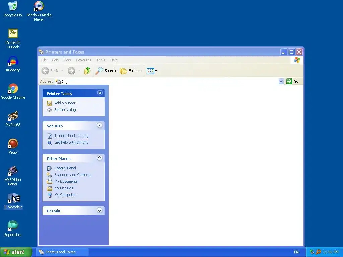Open the Troubleshoot printing link

(x=71, y=136)
